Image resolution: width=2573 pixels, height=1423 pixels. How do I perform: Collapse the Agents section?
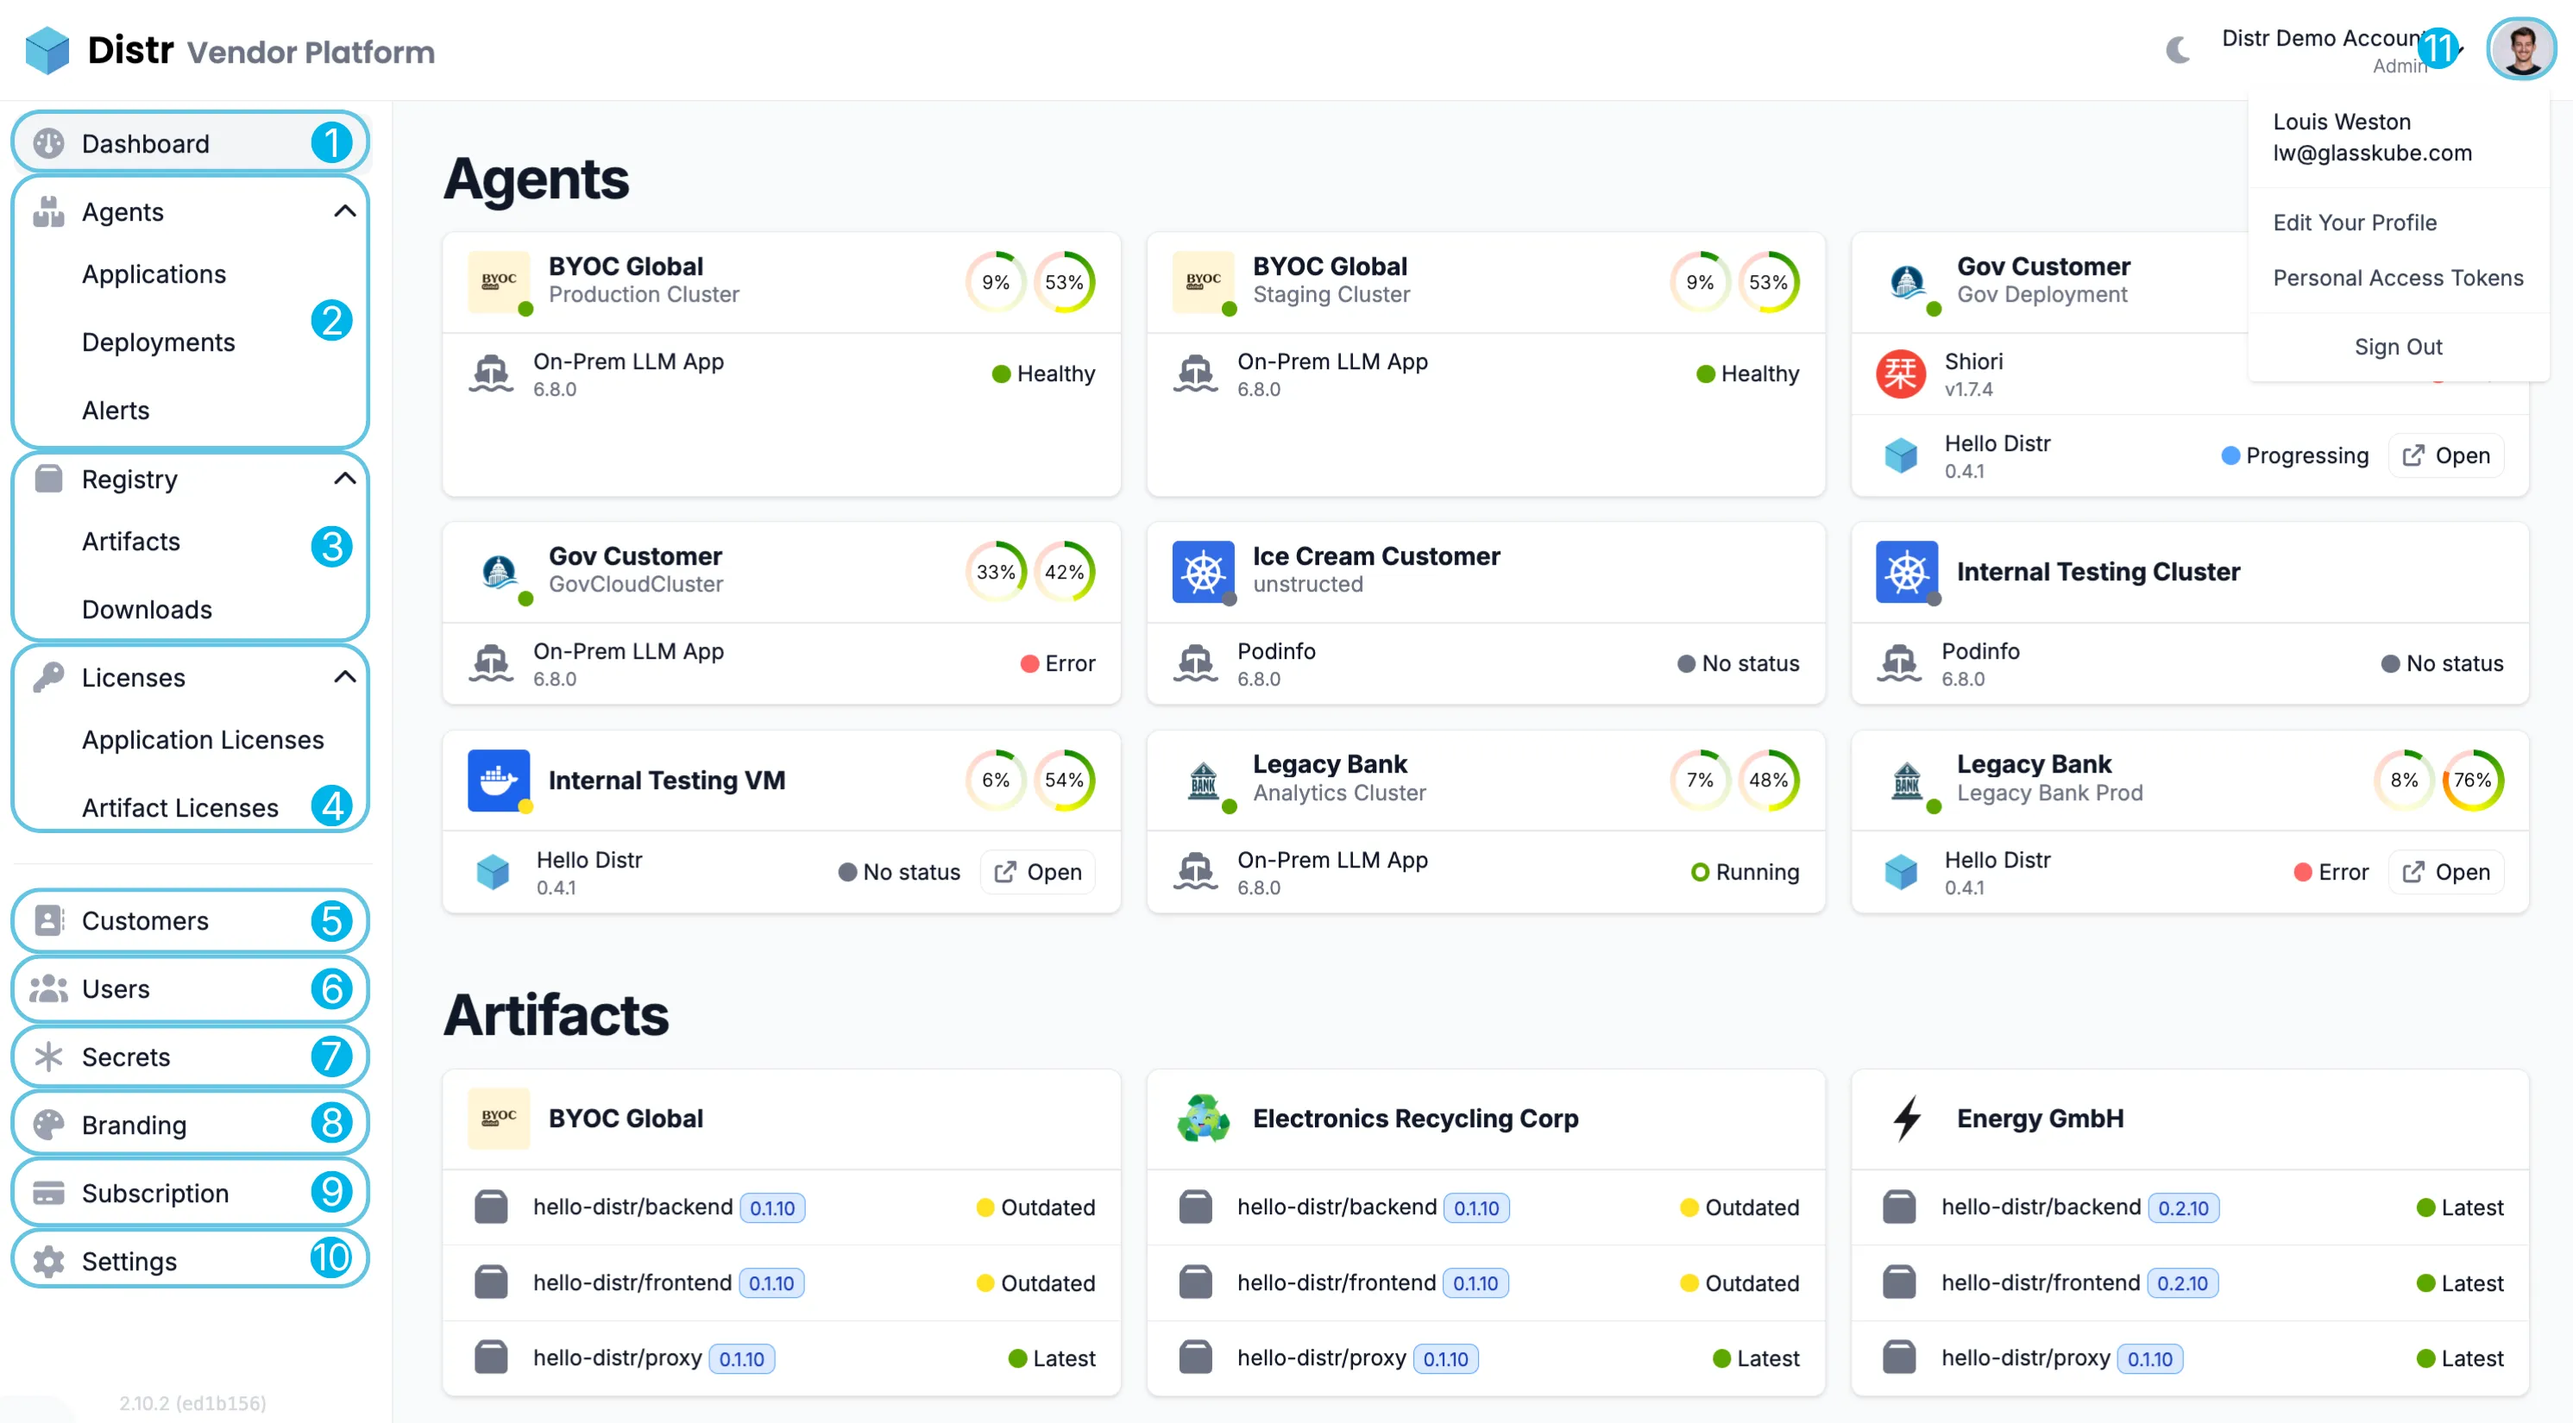pyautogui.click(x=346, y=210)
